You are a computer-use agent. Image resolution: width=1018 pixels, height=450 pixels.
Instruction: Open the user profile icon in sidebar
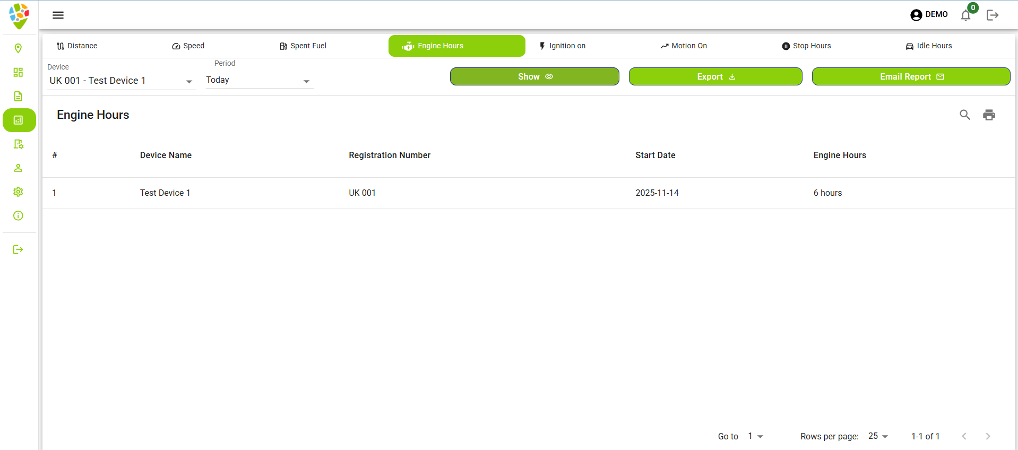18,168
